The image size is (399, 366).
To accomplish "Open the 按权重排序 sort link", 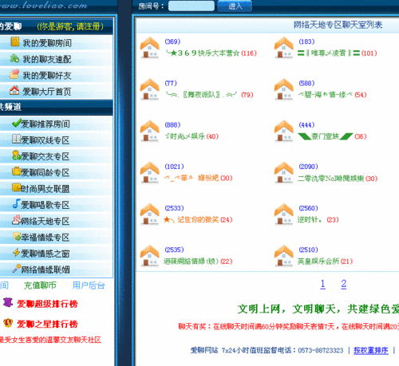I will coord(371,350).
